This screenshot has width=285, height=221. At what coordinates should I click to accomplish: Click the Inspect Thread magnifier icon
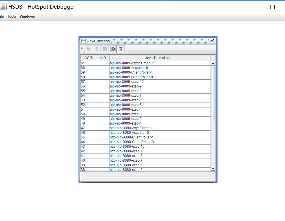(x=89, y=49)
